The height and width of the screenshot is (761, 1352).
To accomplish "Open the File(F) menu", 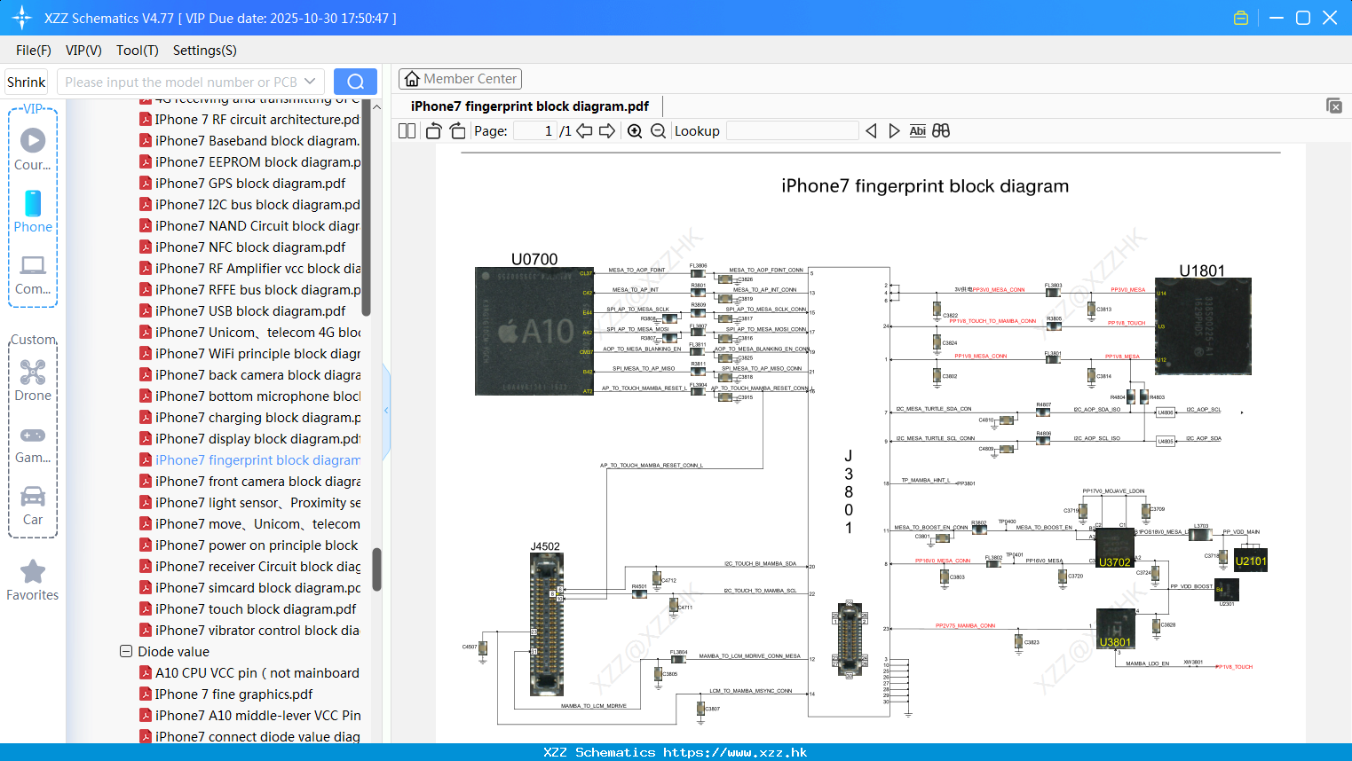I will tap(34, 51).
